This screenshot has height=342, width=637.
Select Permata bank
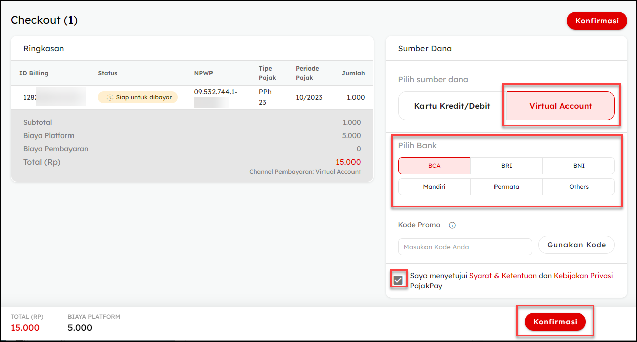[506, 187]
